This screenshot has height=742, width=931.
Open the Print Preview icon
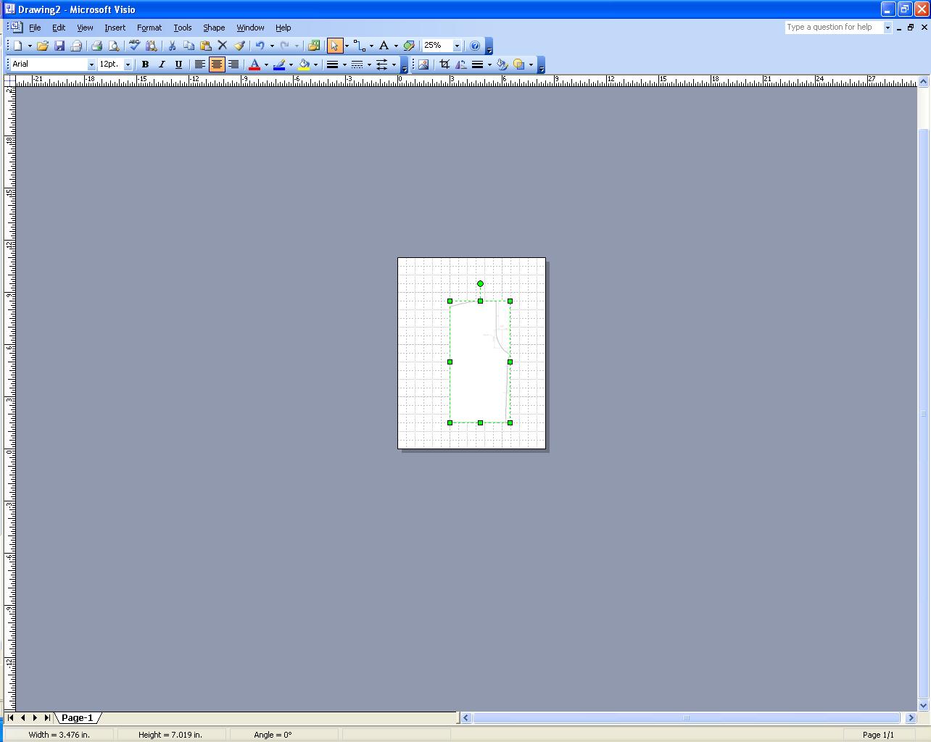114,46
